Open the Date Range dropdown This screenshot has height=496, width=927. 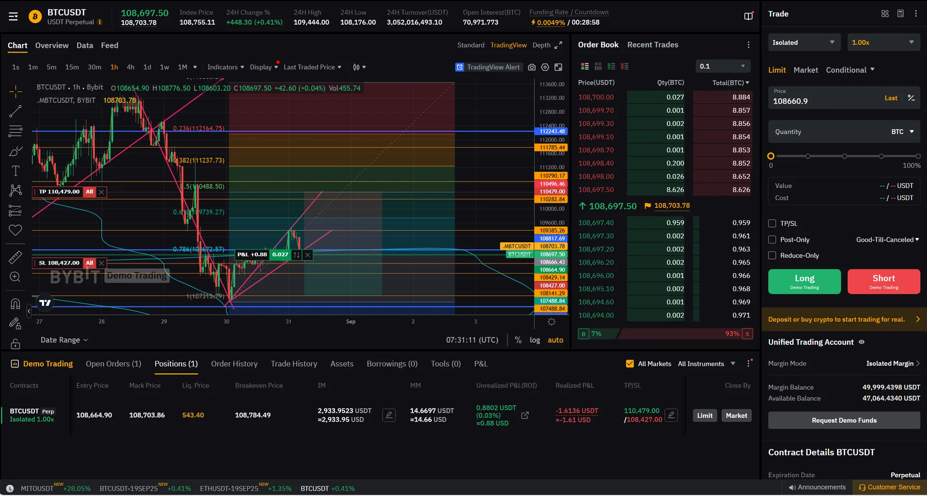pos(64,340)
